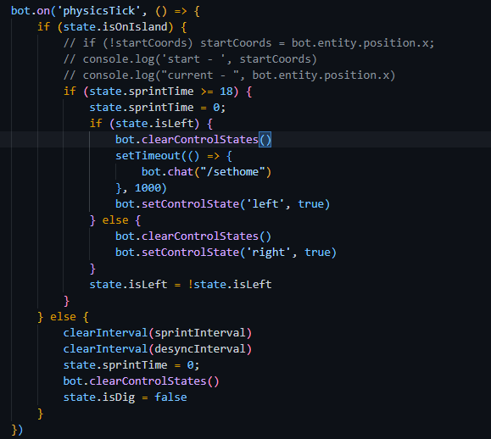Click the line state.isLeft = !state.isLeft
The height and width of the screenshot is (439, 491).
pos(181,285)
